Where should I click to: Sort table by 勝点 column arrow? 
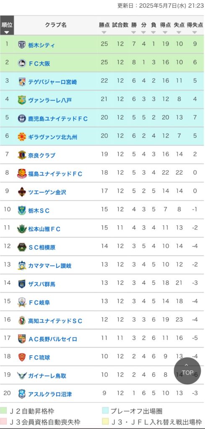pos(104,32)
